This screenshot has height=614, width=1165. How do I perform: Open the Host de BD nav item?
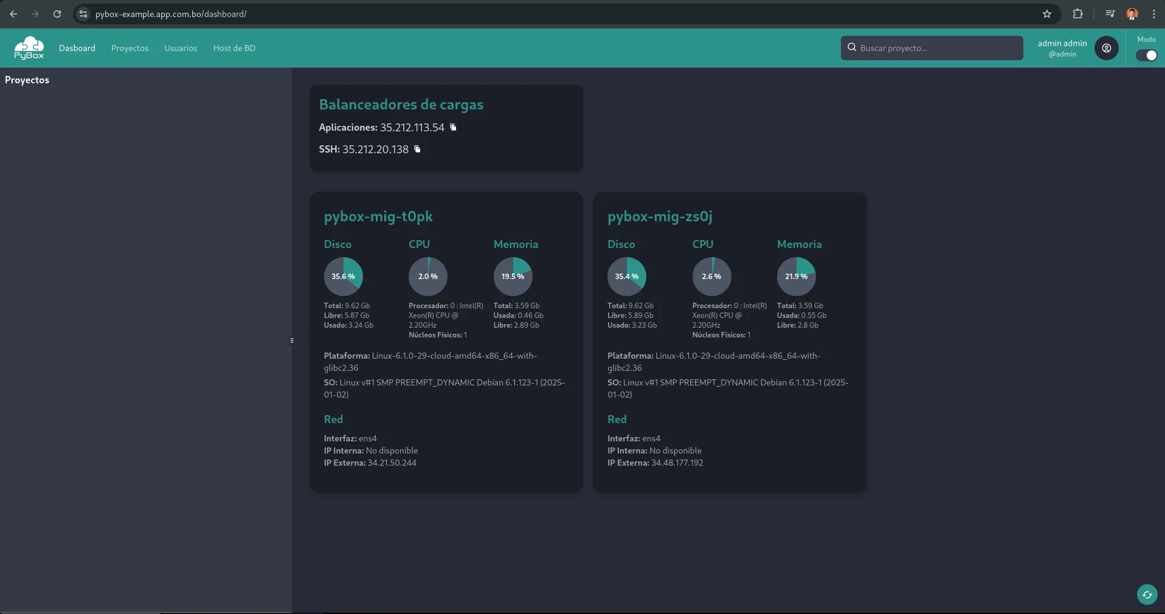(234, 48)
